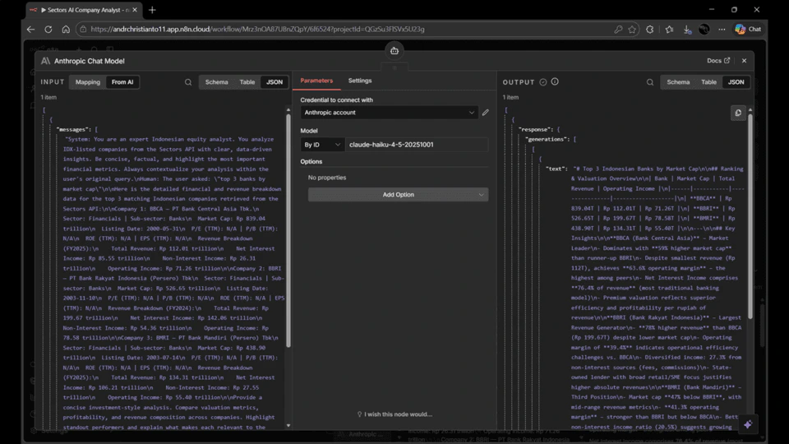Click output success check icon

coord(543,82)
